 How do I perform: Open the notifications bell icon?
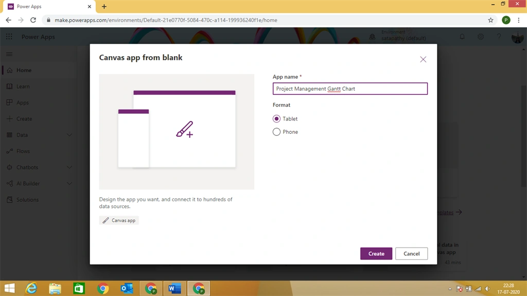462,37
